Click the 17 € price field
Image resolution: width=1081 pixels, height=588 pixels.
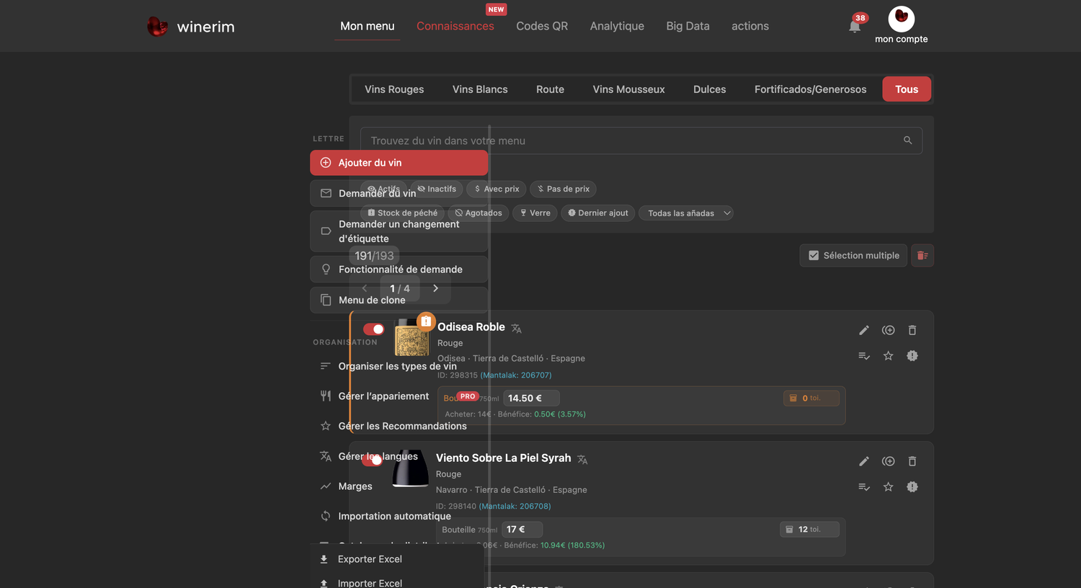coord(522,529)
